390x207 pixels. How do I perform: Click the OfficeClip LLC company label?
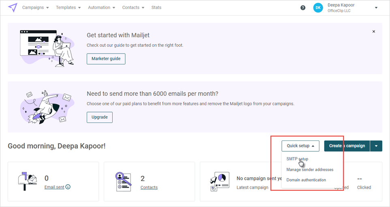click(339, 11)
